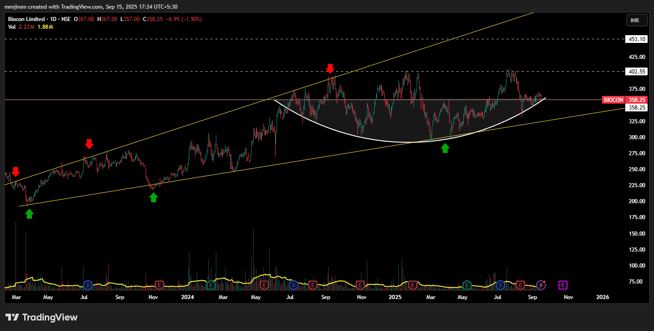Click the 402.55 horizontal line price label
The width and height of the screenshot is (654, 331).
click(637, 72)
